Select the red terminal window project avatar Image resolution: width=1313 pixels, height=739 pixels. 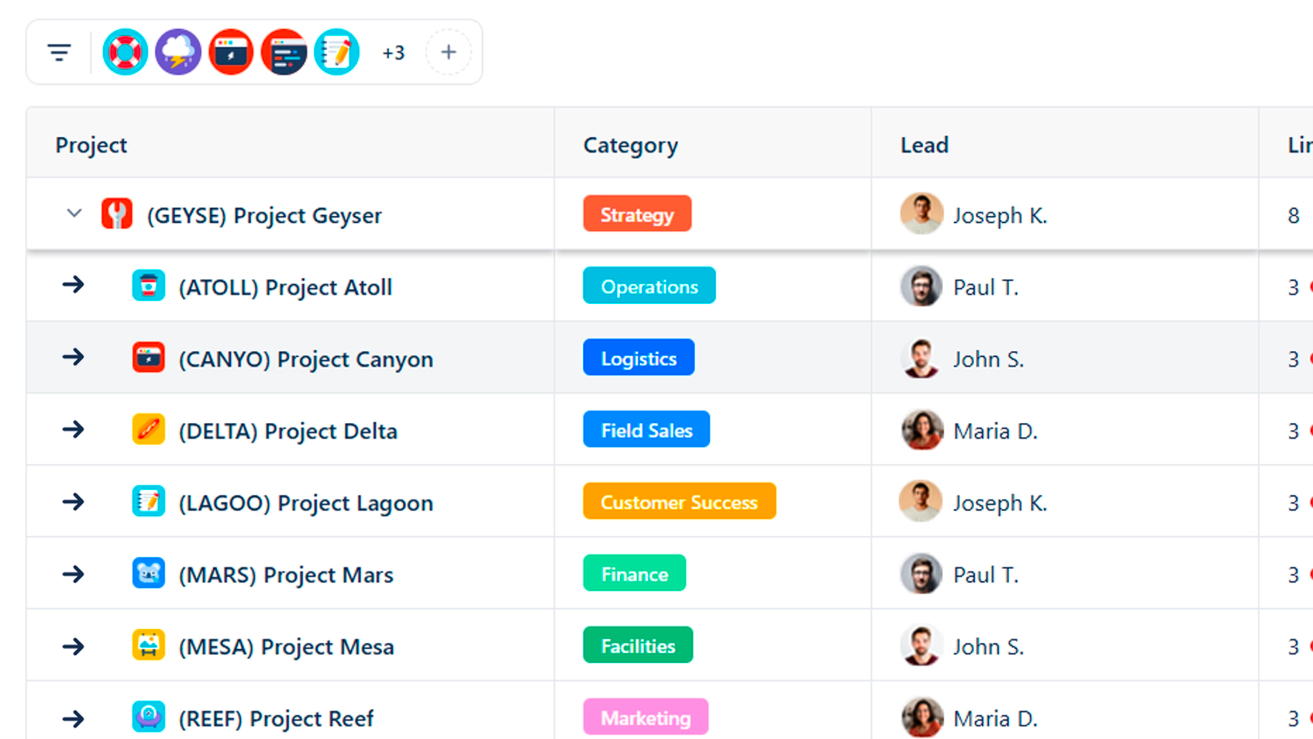pyautogui.click(x=231, y=52)
